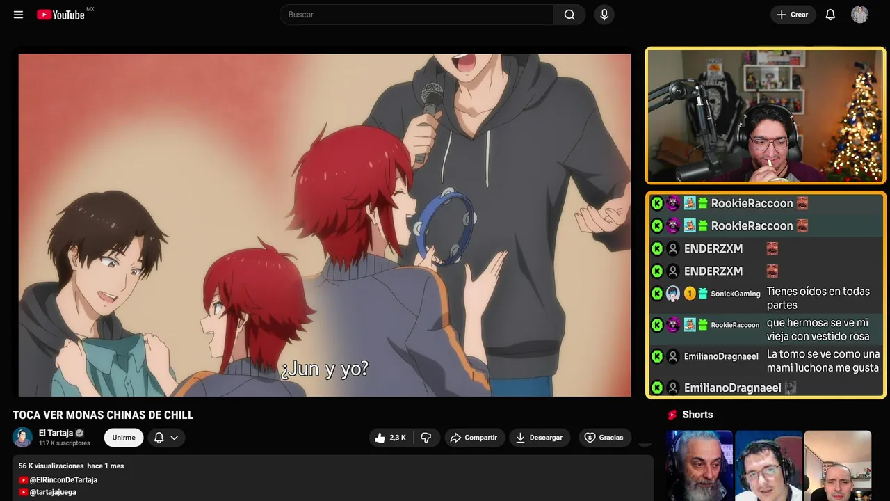Click '56 K visualizaciones' description text
The width and height of the screenshot is (890, 501).
tap(51, 466)
